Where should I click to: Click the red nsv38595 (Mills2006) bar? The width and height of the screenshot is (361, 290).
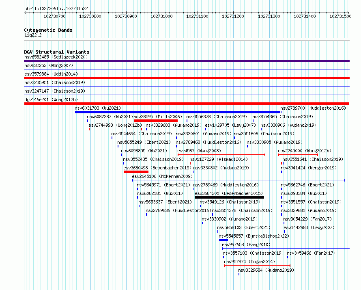coord(156,121)
